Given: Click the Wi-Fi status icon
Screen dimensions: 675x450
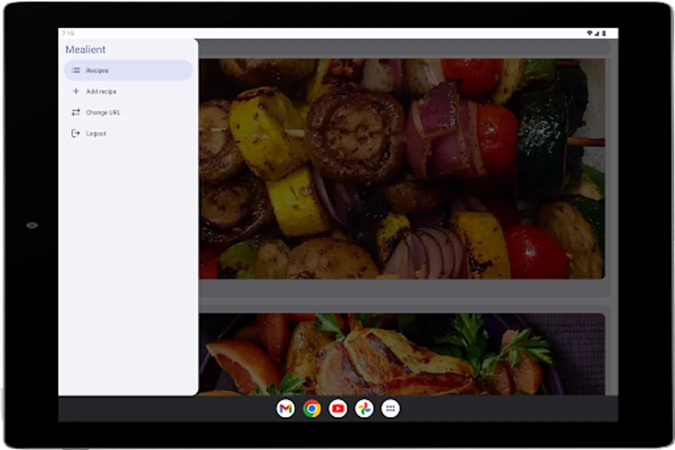Looking at the screenshot, I should (x=590, y=33).
